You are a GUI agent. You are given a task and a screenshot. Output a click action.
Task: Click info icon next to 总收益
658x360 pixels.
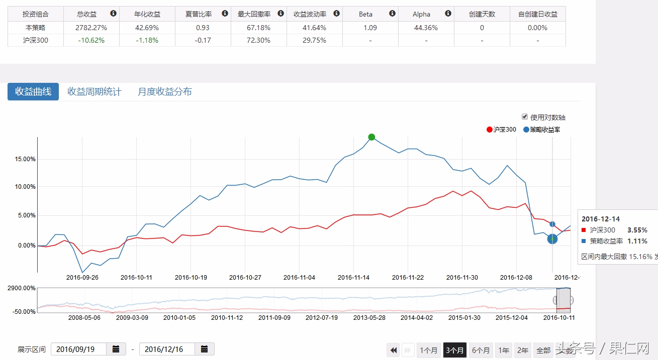pos(113,14)
